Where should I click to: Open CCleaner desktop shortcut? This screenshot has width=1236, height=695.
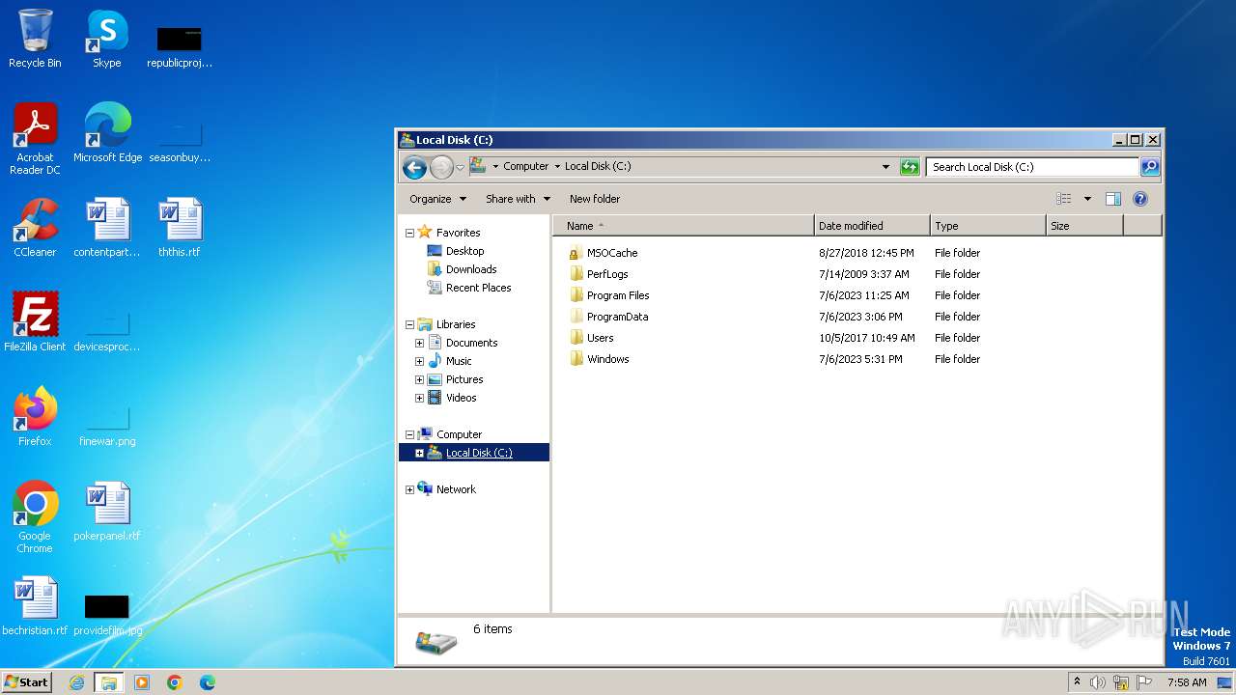(x=35, y=228)
